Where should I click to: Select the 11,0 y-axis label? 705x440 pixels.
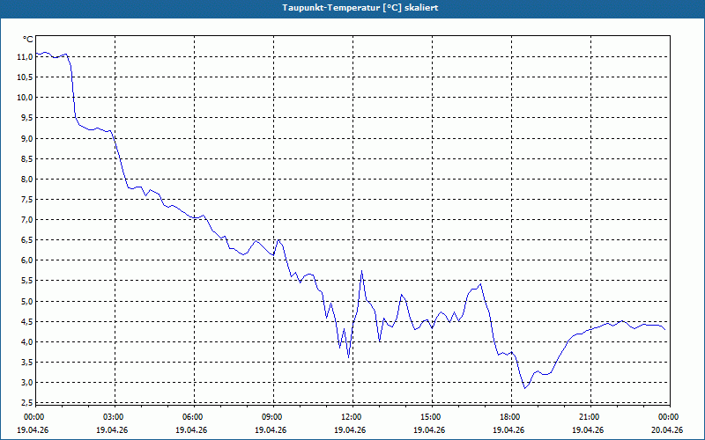[x=26, y=56]
